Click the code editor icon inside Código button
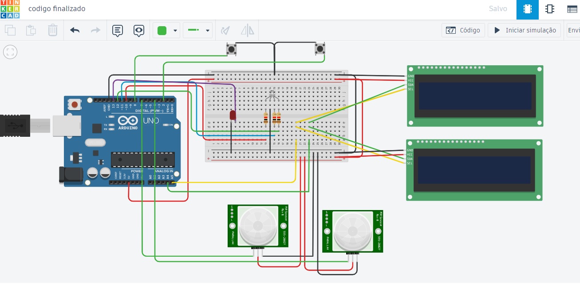The width and height of the screenshot is (580, 286). 451,30
